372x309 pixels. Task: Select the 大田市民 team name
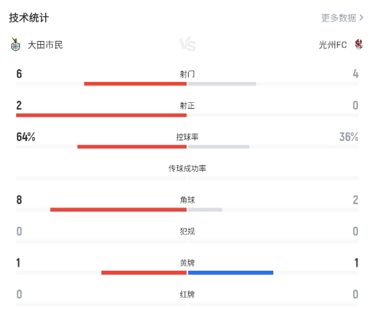click(45, 45)
